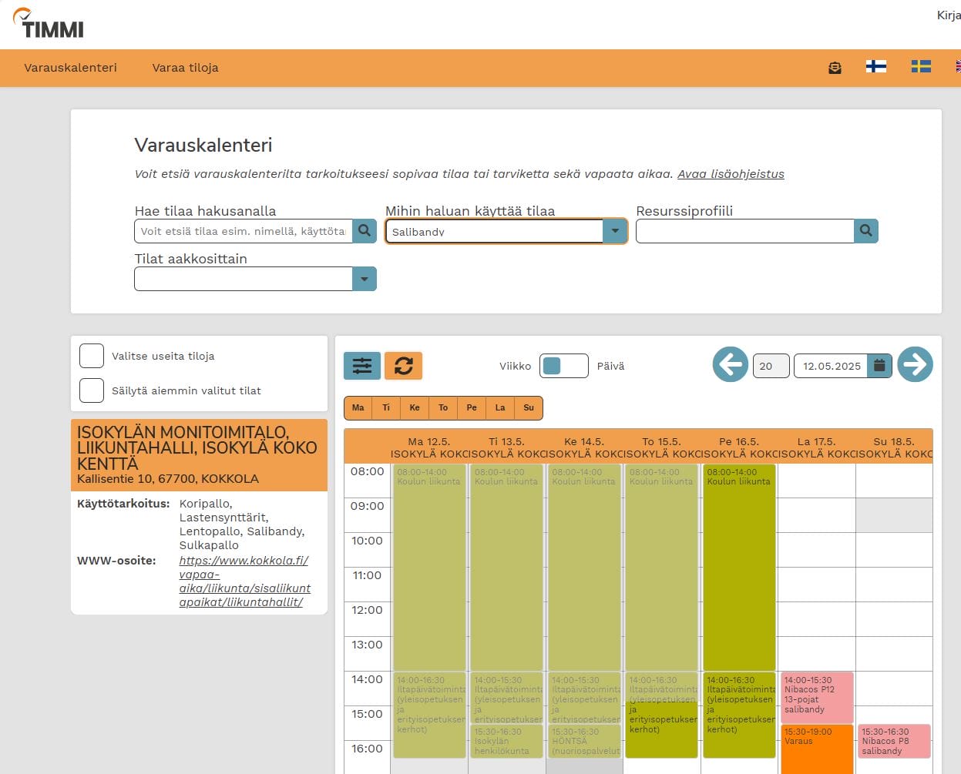
Task: Refresh the calendar with orange reload button
Action: pos(404,366)
